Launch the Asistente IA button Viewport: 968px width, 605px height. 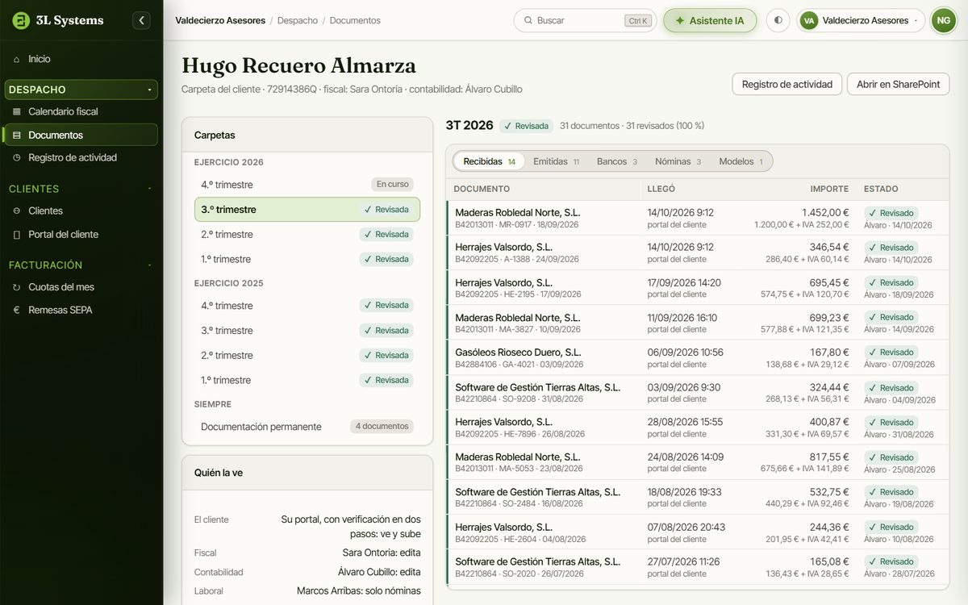[710, 20]
